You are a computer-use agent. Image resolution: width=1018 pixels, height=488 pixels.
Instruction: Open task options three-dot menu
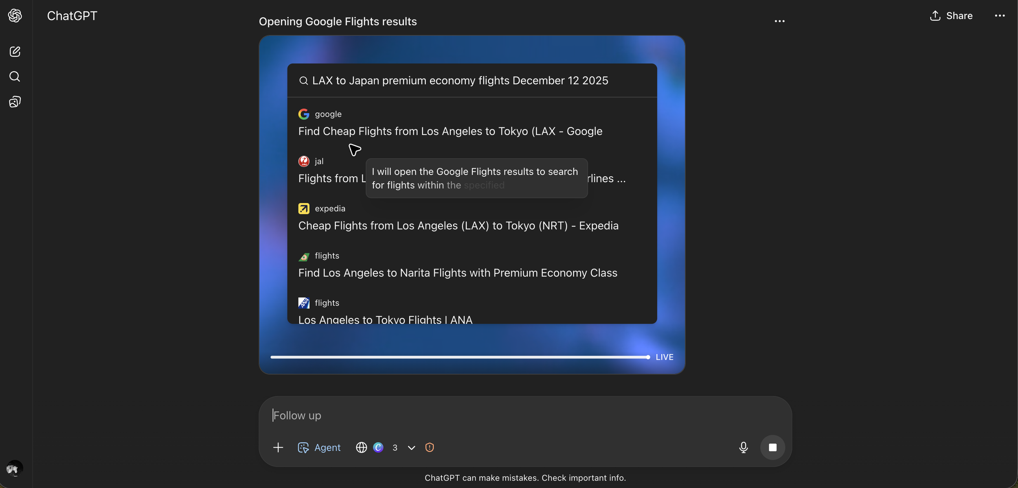(x=779, y=21)
